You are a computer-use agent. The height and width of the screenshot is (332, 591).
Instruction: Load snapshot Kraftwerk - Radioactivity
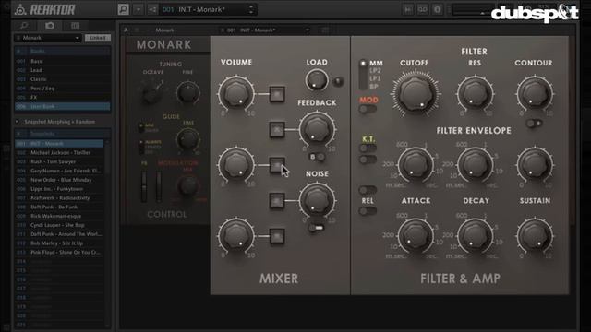click(x=59, y=197)
